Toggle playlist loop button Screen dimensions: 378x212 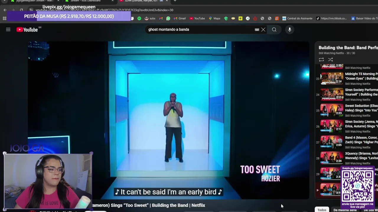(x=321, y=59)
